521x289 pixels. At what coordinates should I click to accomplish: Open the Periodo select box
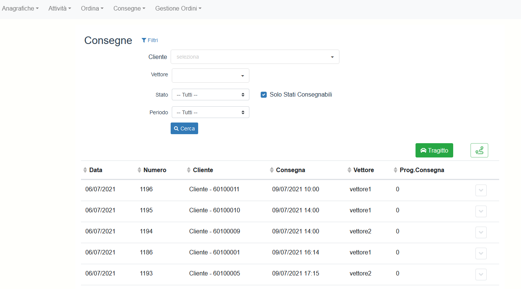pyautogui.click(x=210, y=112)
